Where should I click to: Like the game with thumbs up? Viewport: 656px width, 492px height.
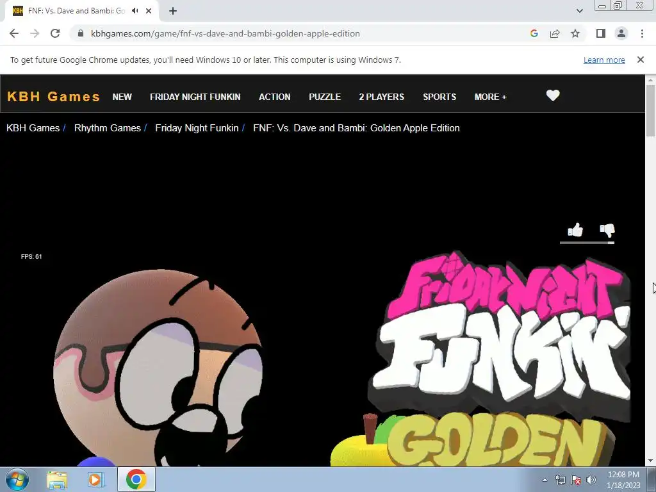tap(575, 230)
